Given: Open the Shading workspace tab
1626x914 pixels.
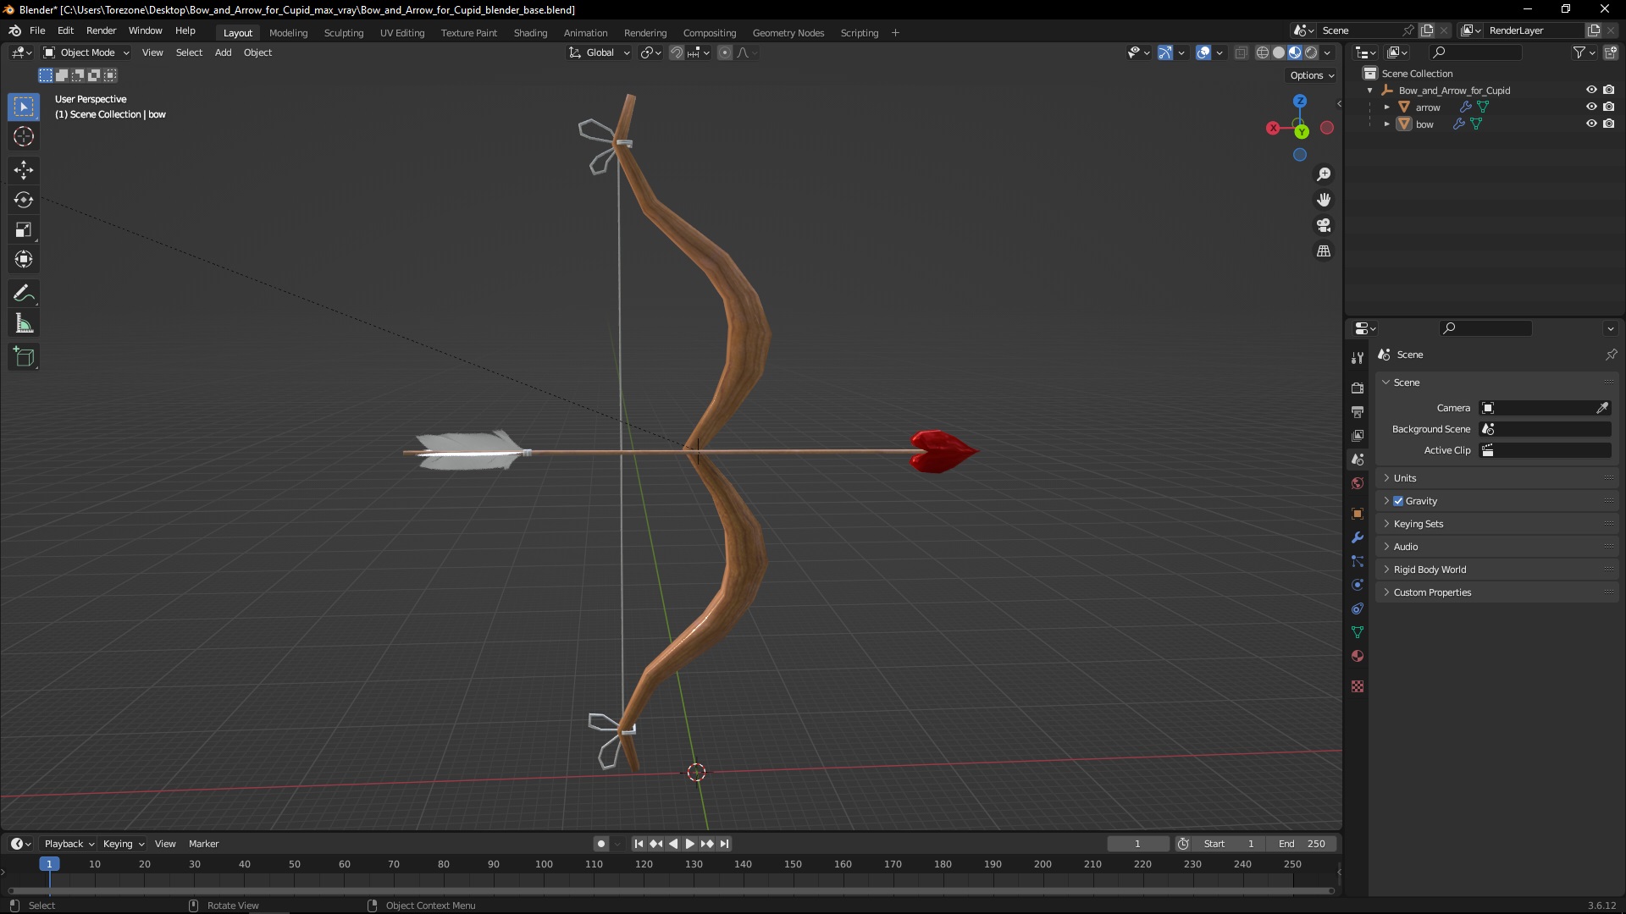Looking at the screenshot, I should point(530,33).
